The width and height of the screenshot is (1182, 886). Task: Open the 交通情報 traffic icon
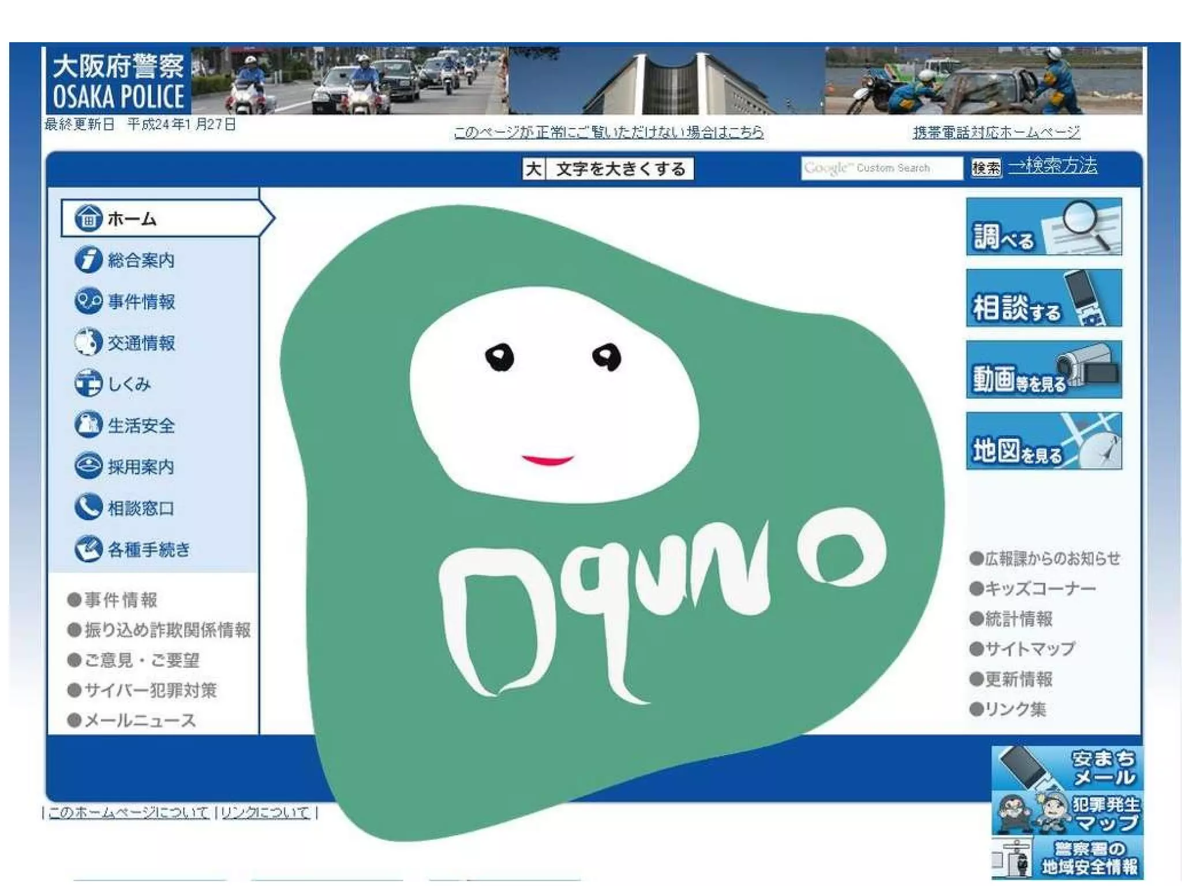click(88, 342)
